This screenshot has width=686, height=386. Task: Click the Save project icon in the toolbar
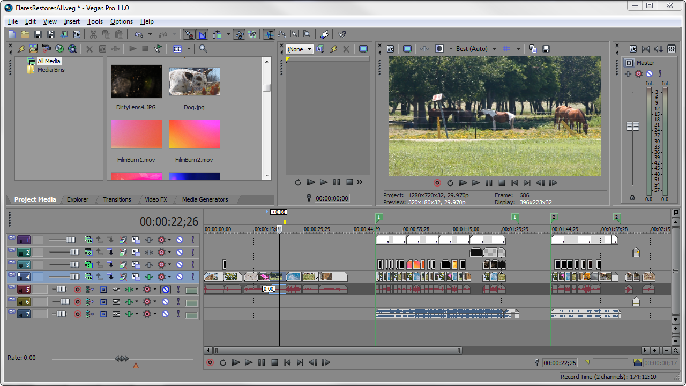click(x=38, y=34)
